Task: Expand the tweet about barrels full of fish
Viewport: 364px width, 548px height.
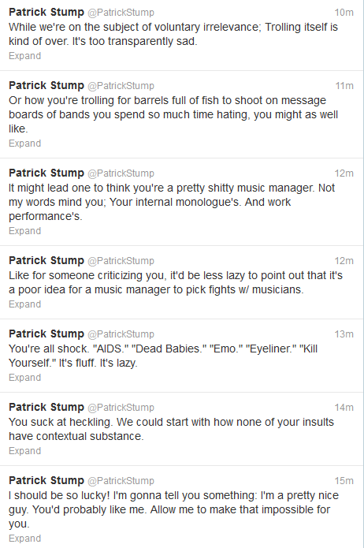Action: pyautogui.click(x=24, y=144)
